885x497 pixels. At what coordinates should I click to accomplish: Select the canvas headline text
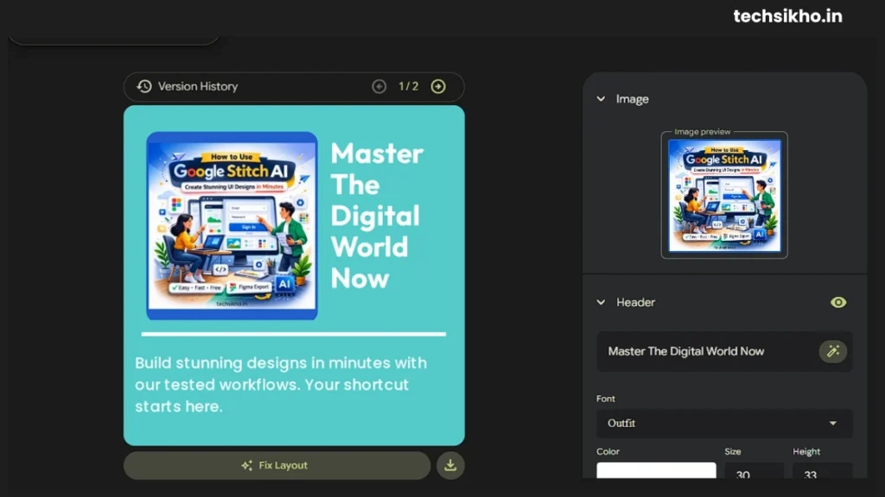point(377,216)
